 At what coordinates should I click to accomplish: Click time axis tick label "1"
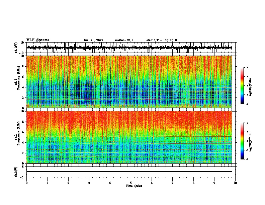(x=47, y=183)
